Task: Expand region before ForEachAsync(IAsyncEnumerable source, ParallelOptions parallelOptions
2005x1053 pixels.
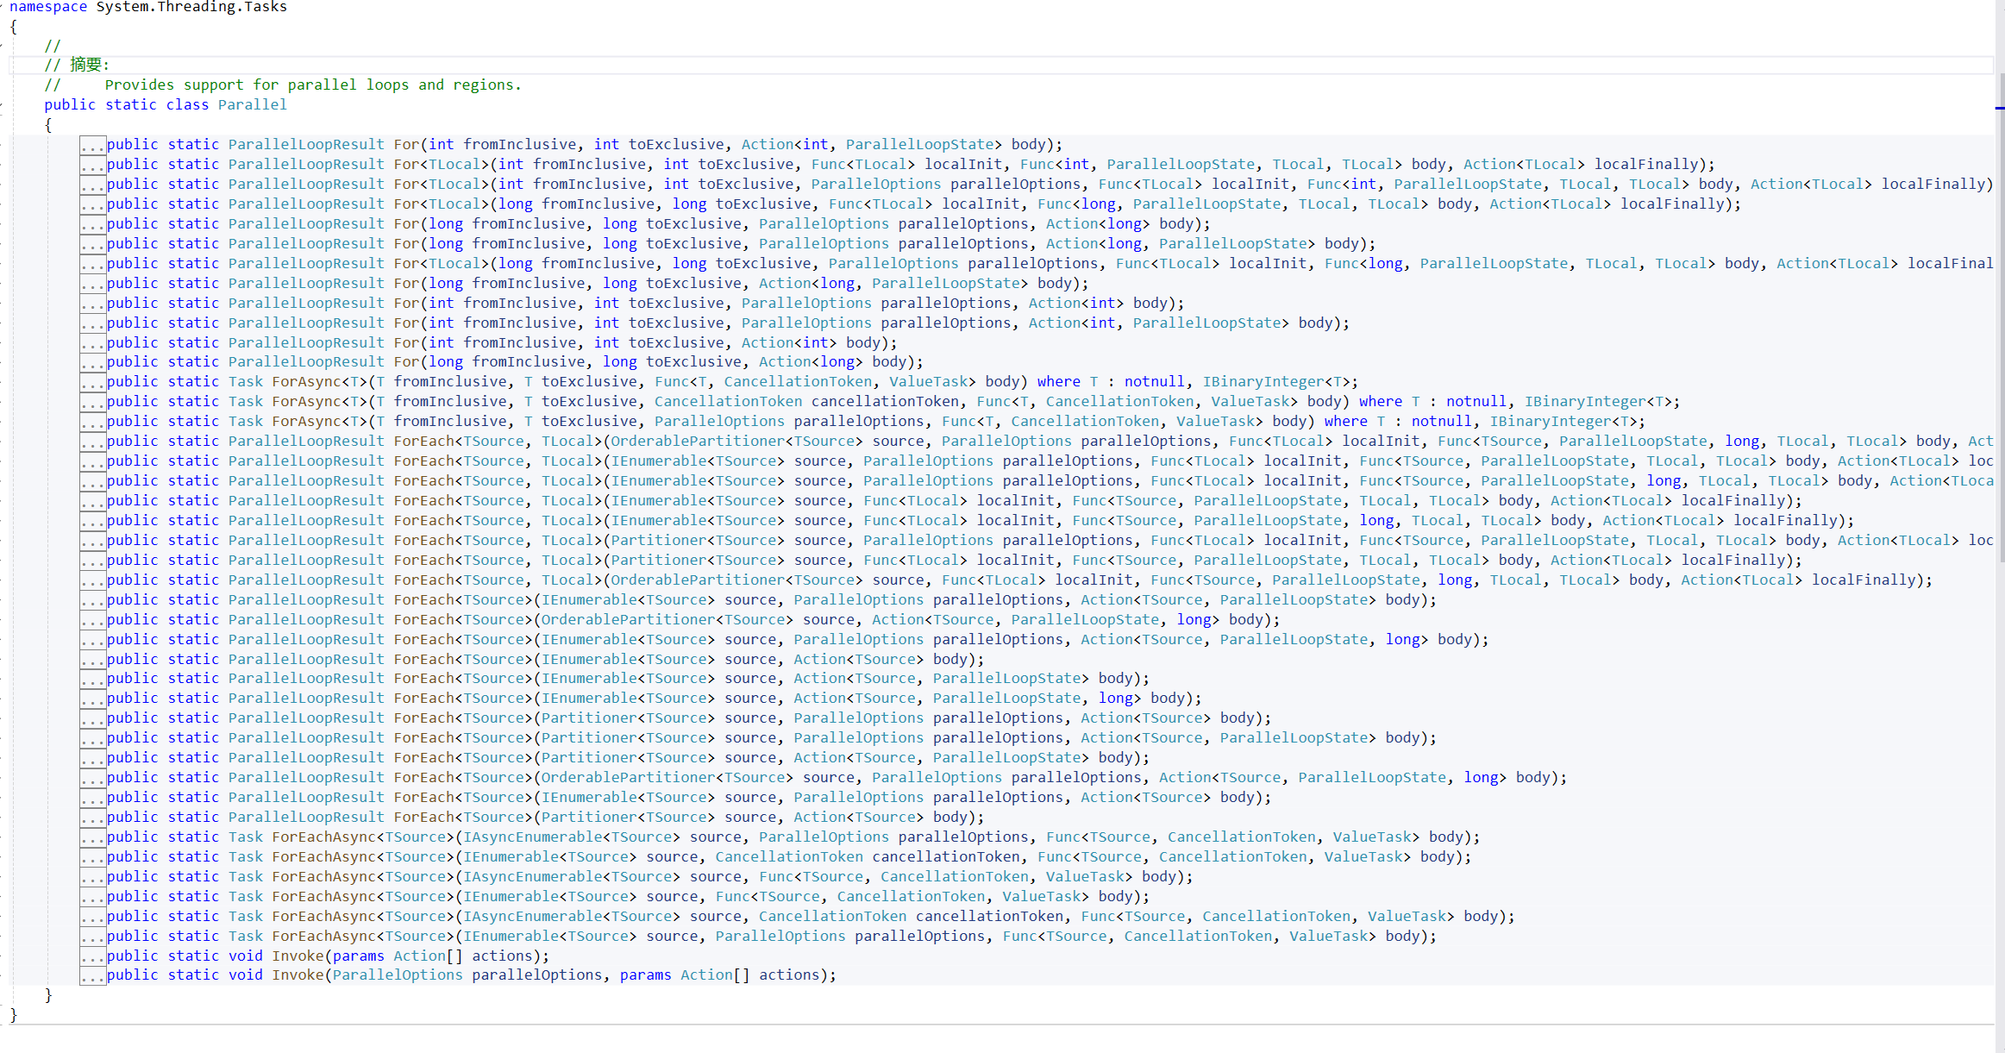Action: pos(93,837)
